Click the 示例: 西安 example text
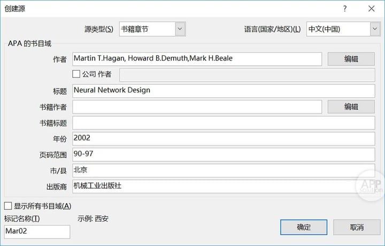The image size is (385, 246). pos(93,219)
